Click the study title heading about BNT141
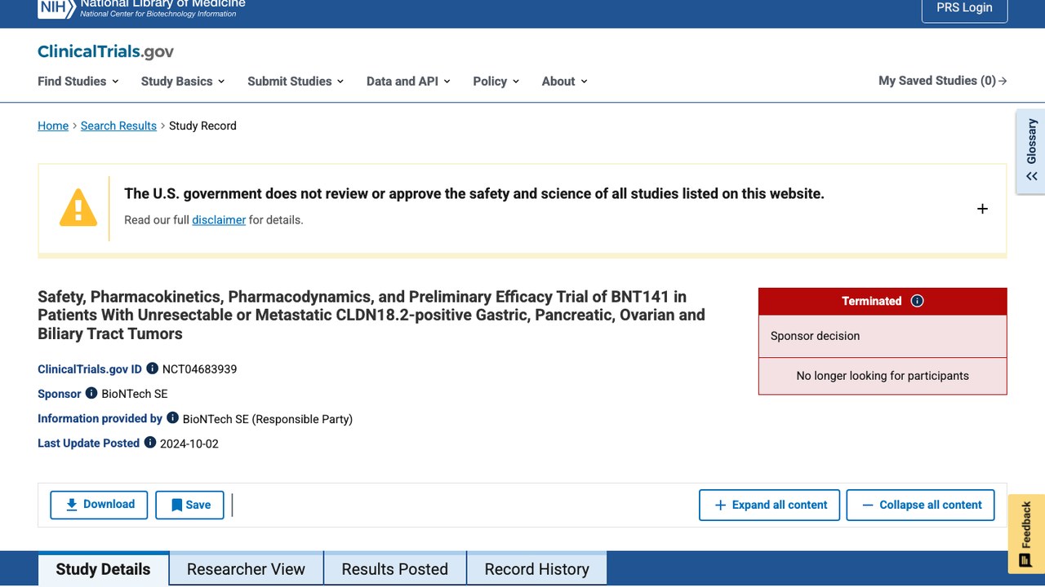The image size is (1045, 587). point(371,315)
